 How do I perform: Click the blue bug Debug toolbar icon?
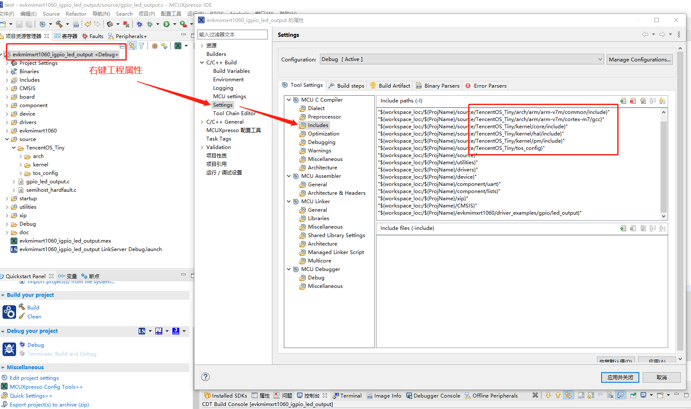[139, 24]
